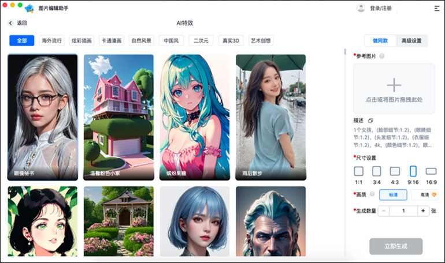Increase generation count with plus button

click(x=423, y=211)
